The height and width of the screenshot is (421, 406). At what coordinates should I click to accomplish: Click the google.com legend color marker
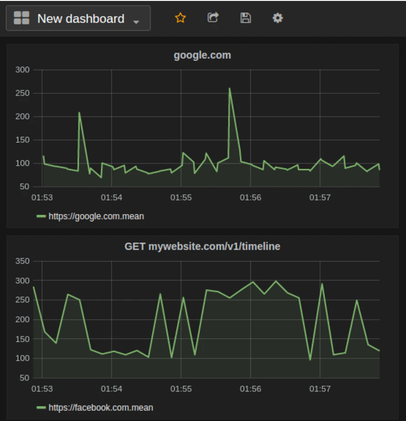tap(42, 216)
